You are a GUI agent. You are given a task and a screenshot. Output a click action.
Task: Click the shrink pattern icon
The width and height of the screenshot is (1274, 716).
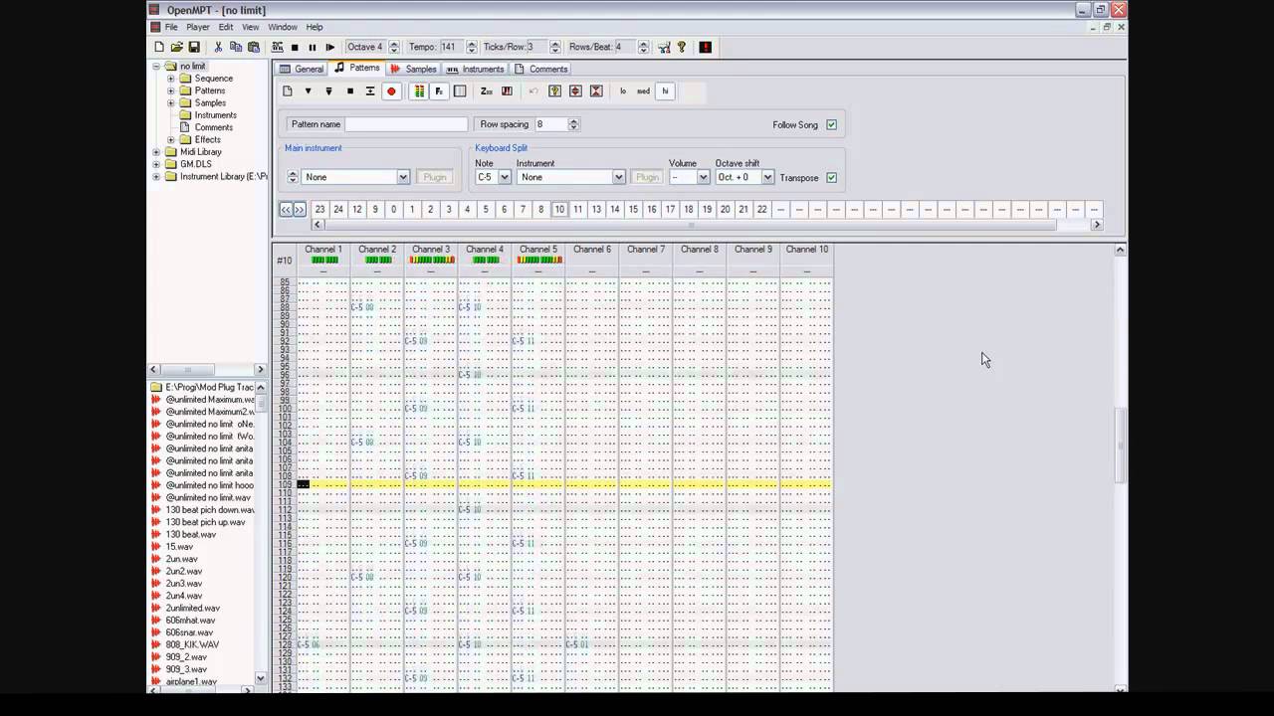tap(596, 90)
